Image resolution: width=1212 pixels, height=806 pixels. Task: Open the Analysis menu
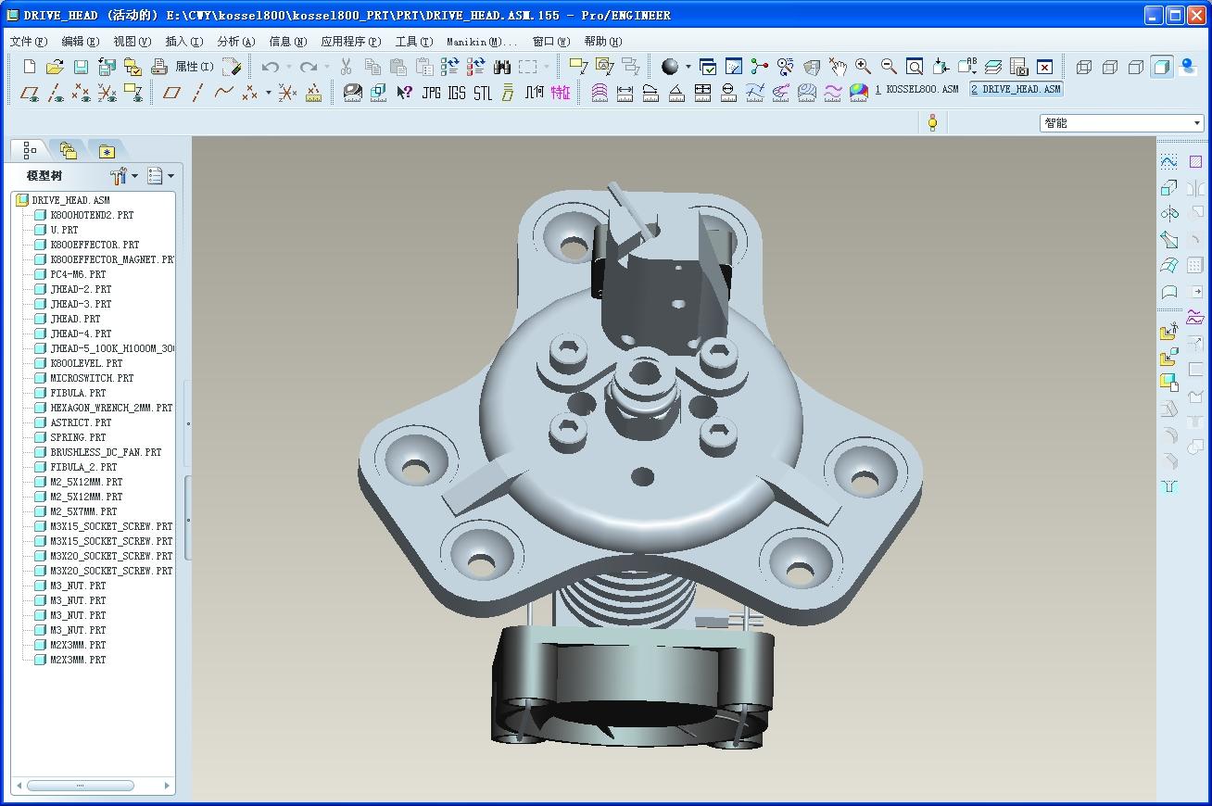tap(235, 41)
